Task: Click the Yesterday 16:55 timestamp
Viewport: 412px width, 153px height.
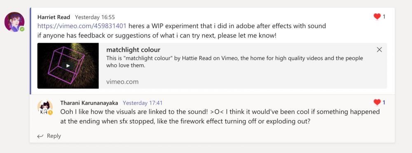Action: pos(95,17)
